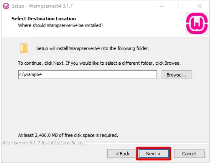The width and height of the screenshot is (211, 164).
Task: Click the 'Setup will install Wampserver64' message
Action: 93,48
